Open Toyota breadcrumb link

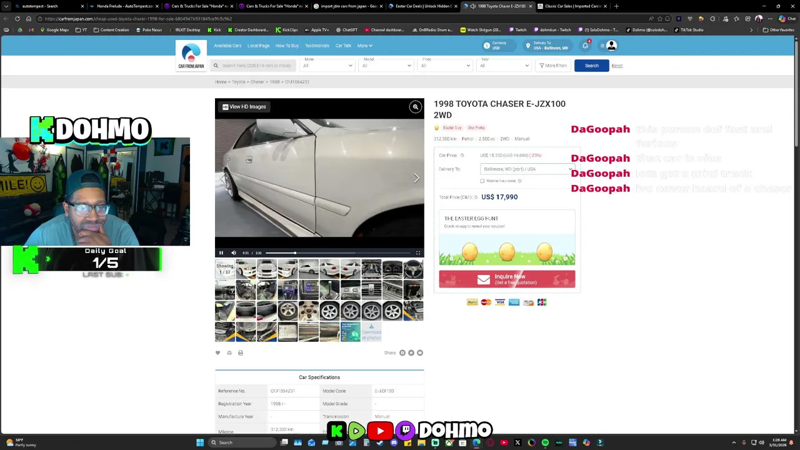[x=239, y=82]
